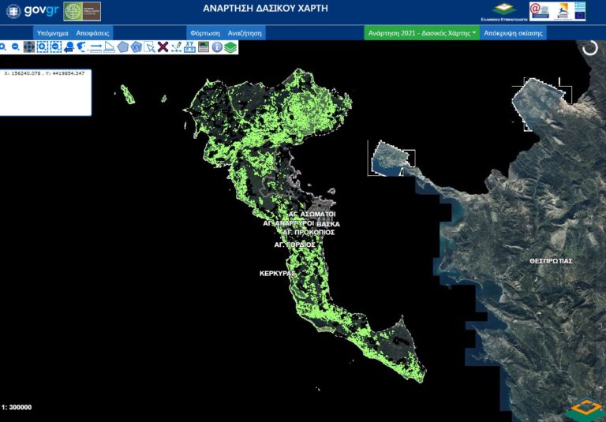Screen dimensions: 606x422
Task: Expand Ανάρτηση 2021 - Δασικός Χάρτης dropdown
Action: click(421, 33)
